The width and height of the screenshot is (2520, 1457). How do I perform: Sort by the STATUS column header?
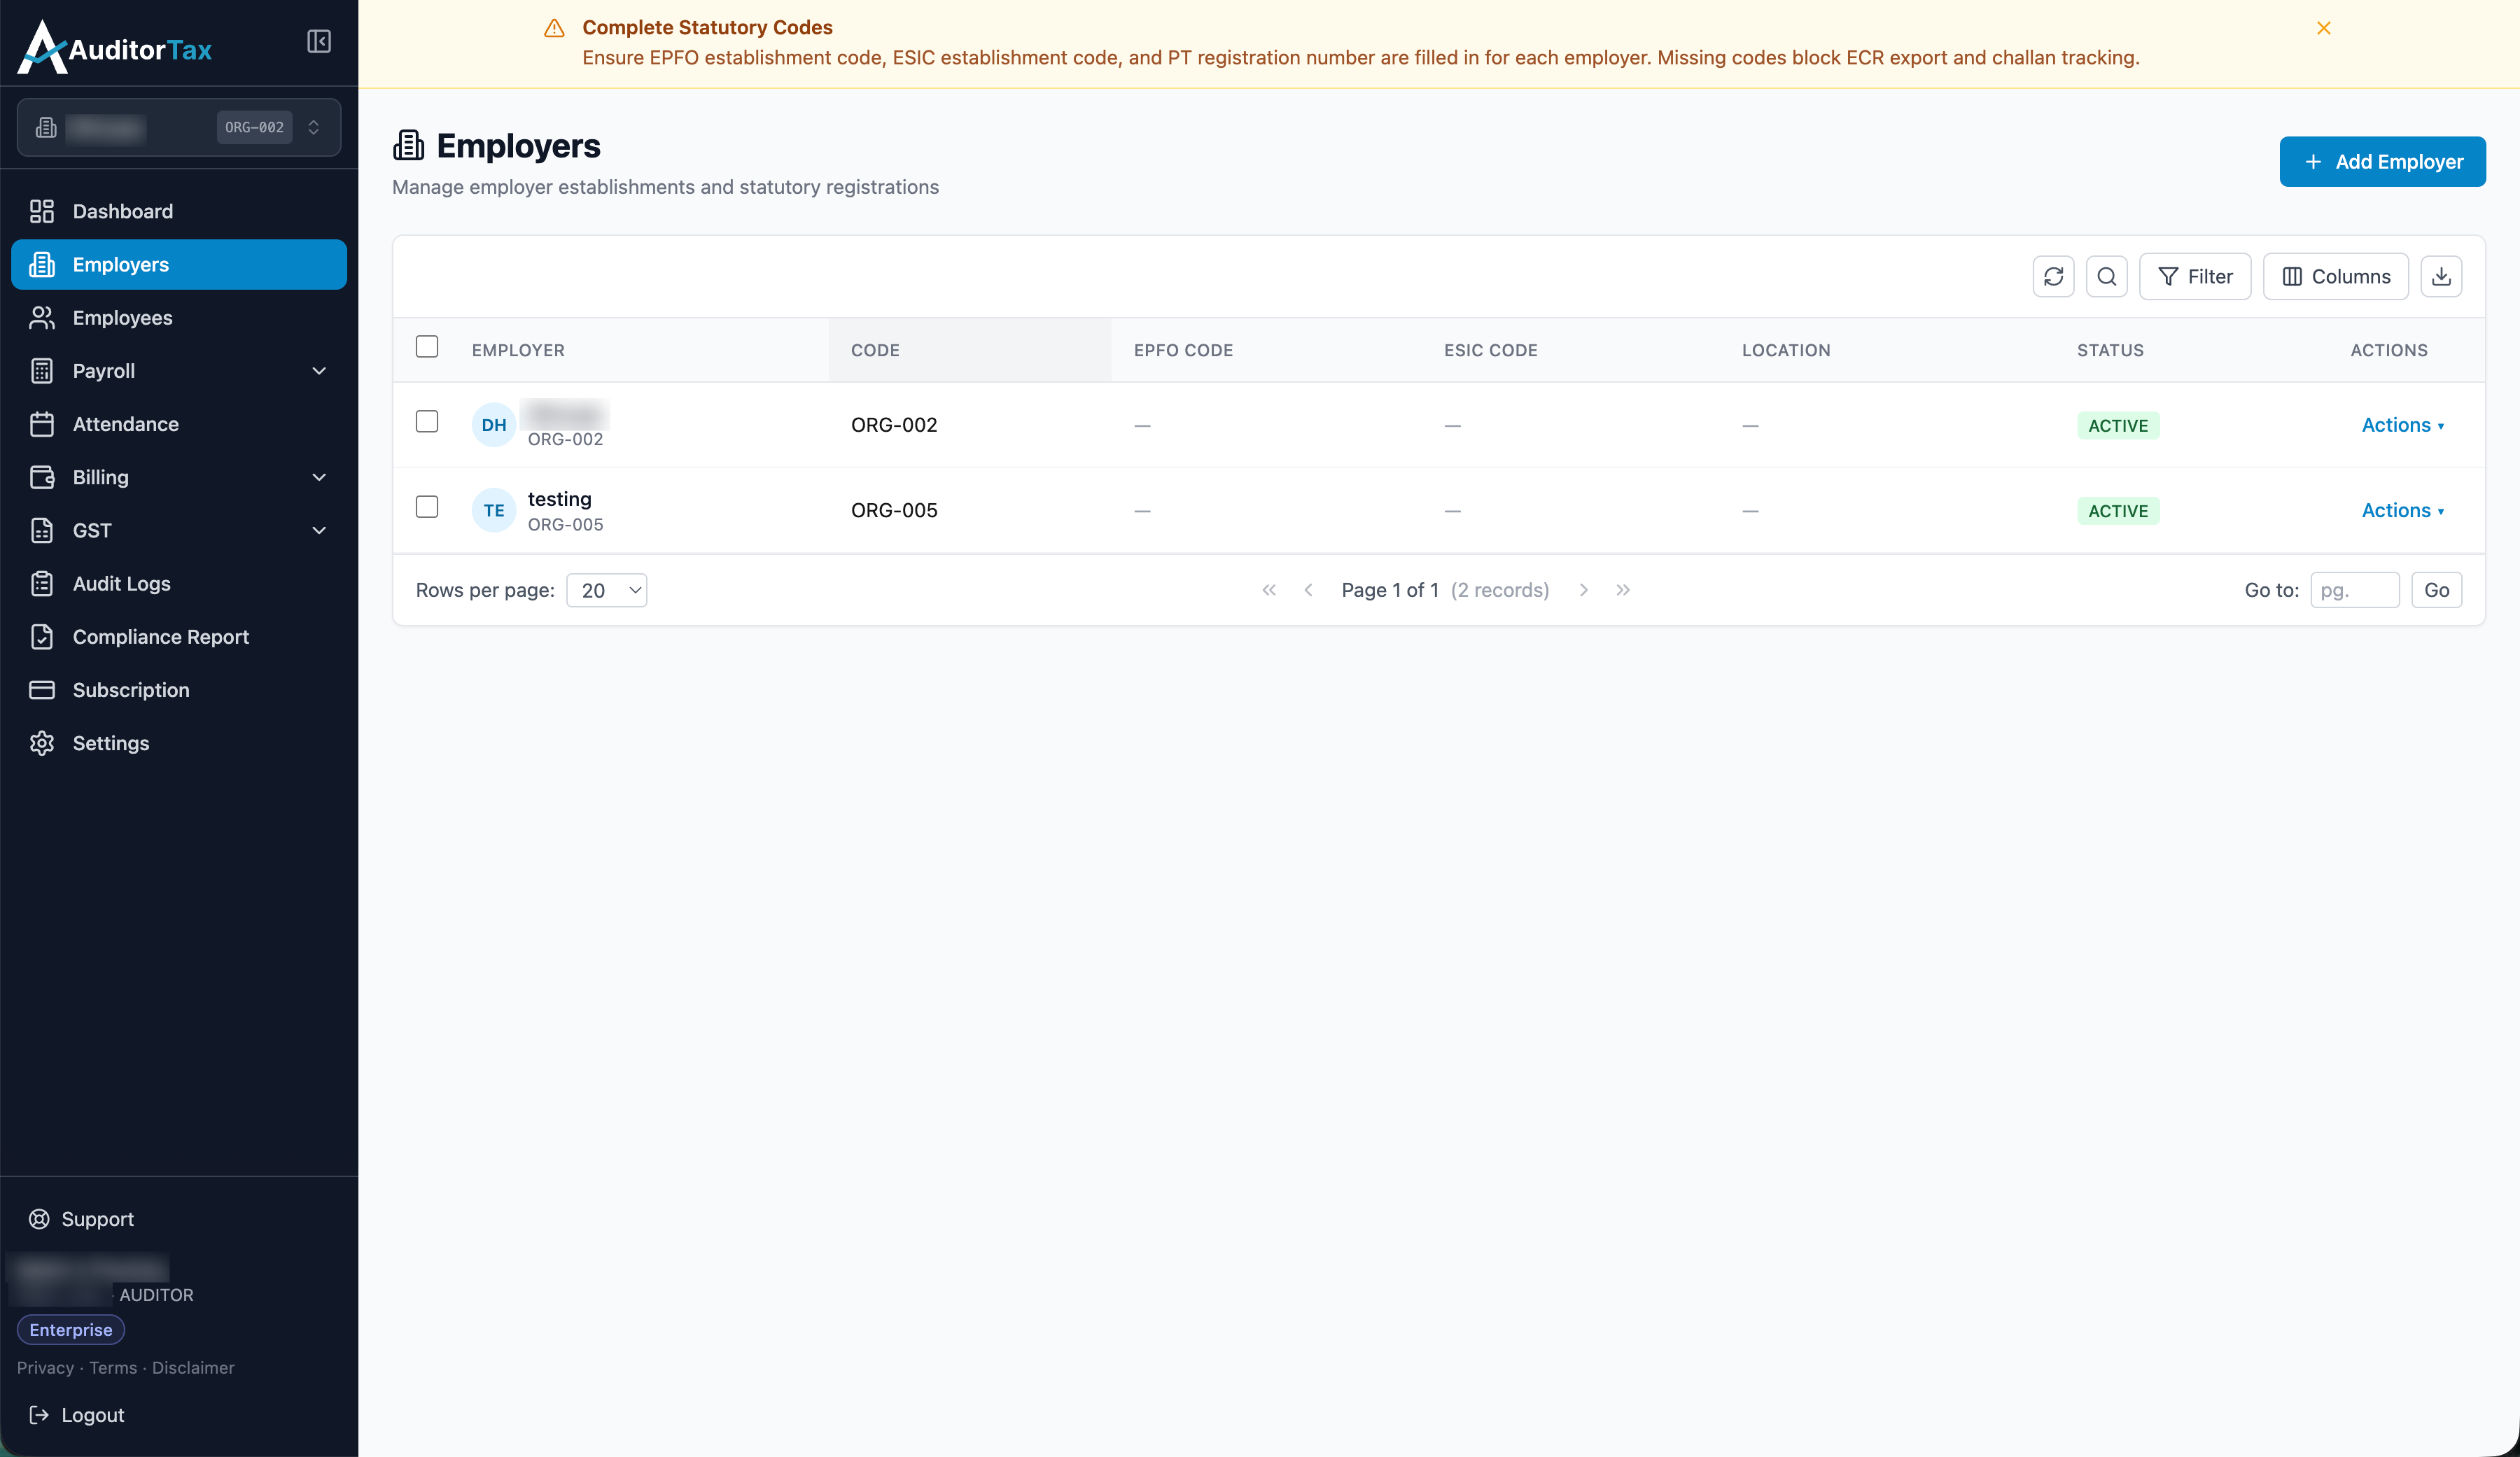tap(2110, 350)
